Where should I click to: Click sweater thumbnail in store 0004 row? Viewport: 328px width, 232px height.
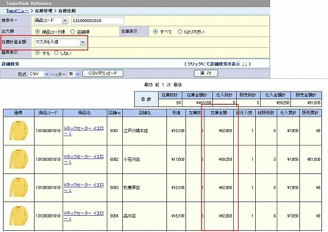[x=18, y=216]
